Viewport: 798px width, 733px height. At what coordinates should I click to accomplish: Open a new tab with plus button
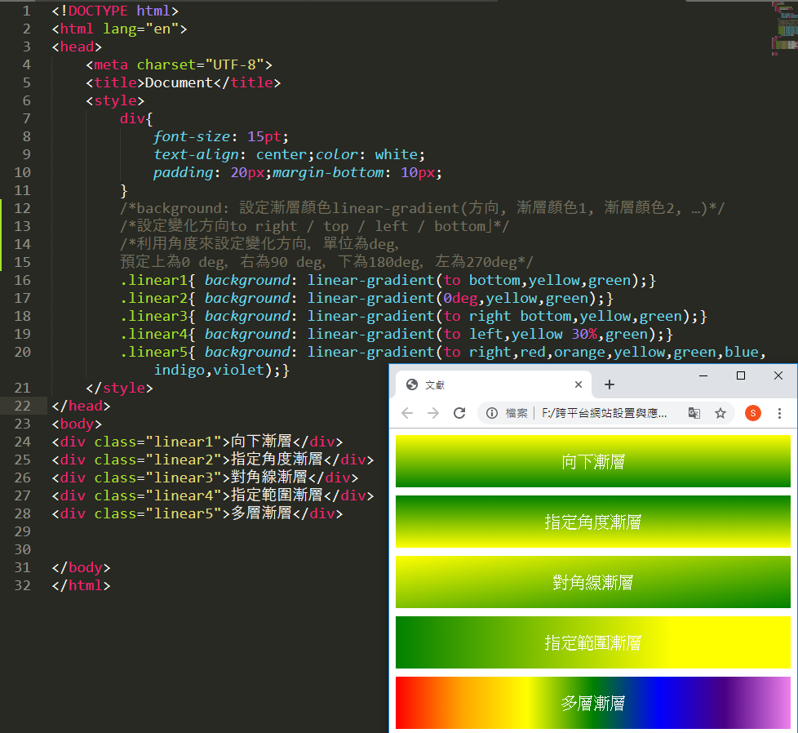pos(610,384)
